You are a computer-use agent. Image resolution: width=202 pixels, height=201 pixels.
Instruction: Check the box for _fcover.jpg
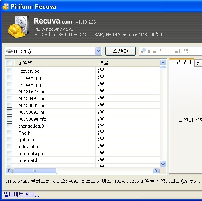[x=9, y=77]
